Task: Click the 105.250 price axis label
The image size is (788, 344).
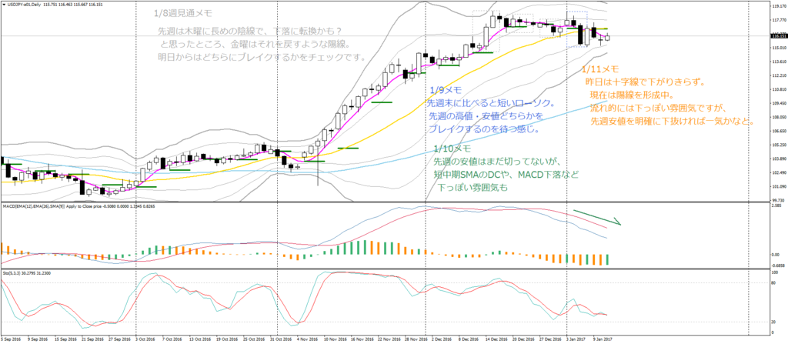Action: [778, 145]
